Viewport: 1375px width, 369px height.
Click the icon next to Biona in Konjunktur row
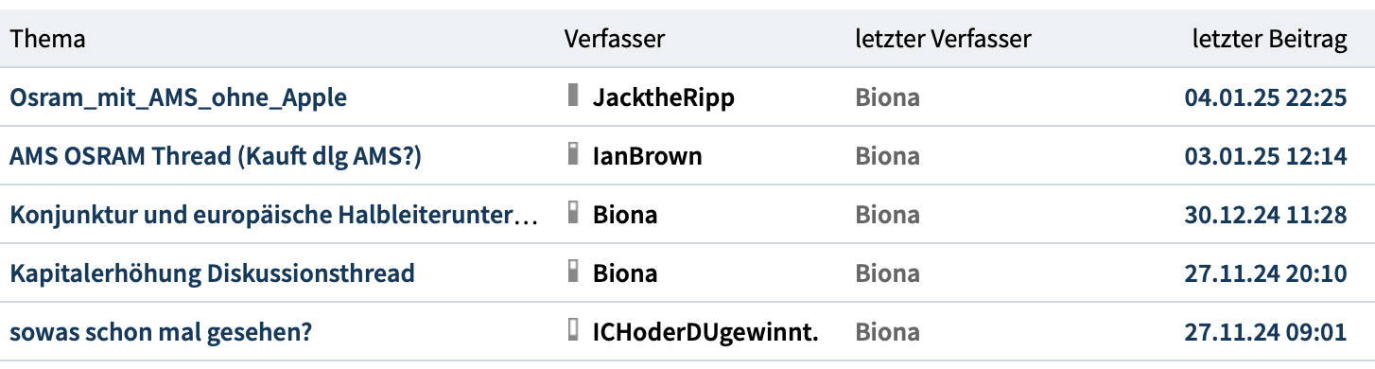point(571,212)
